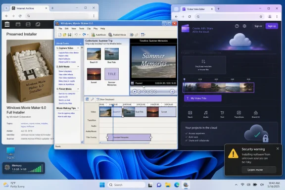Open the view layout dropdown in Movie Maker toolbar
Screen dimensions: 285x190
(x=143, y=35)
